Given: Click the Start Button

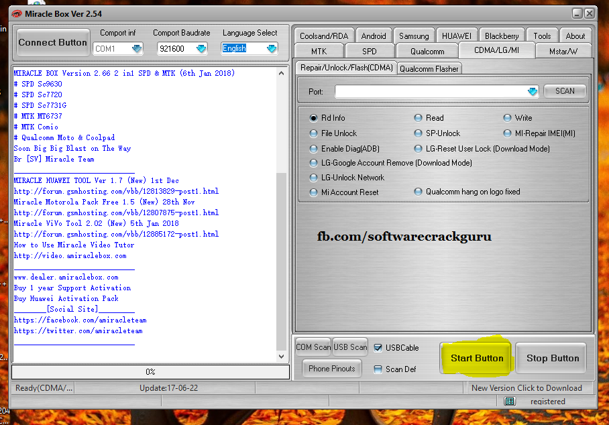Looking at the screenshot, I should (477, 358).
